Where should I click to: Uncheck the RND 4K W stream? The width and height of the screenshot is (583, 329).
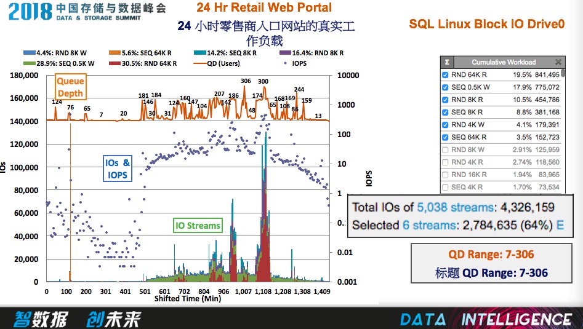pyautogui.click(x=445, y=125)
